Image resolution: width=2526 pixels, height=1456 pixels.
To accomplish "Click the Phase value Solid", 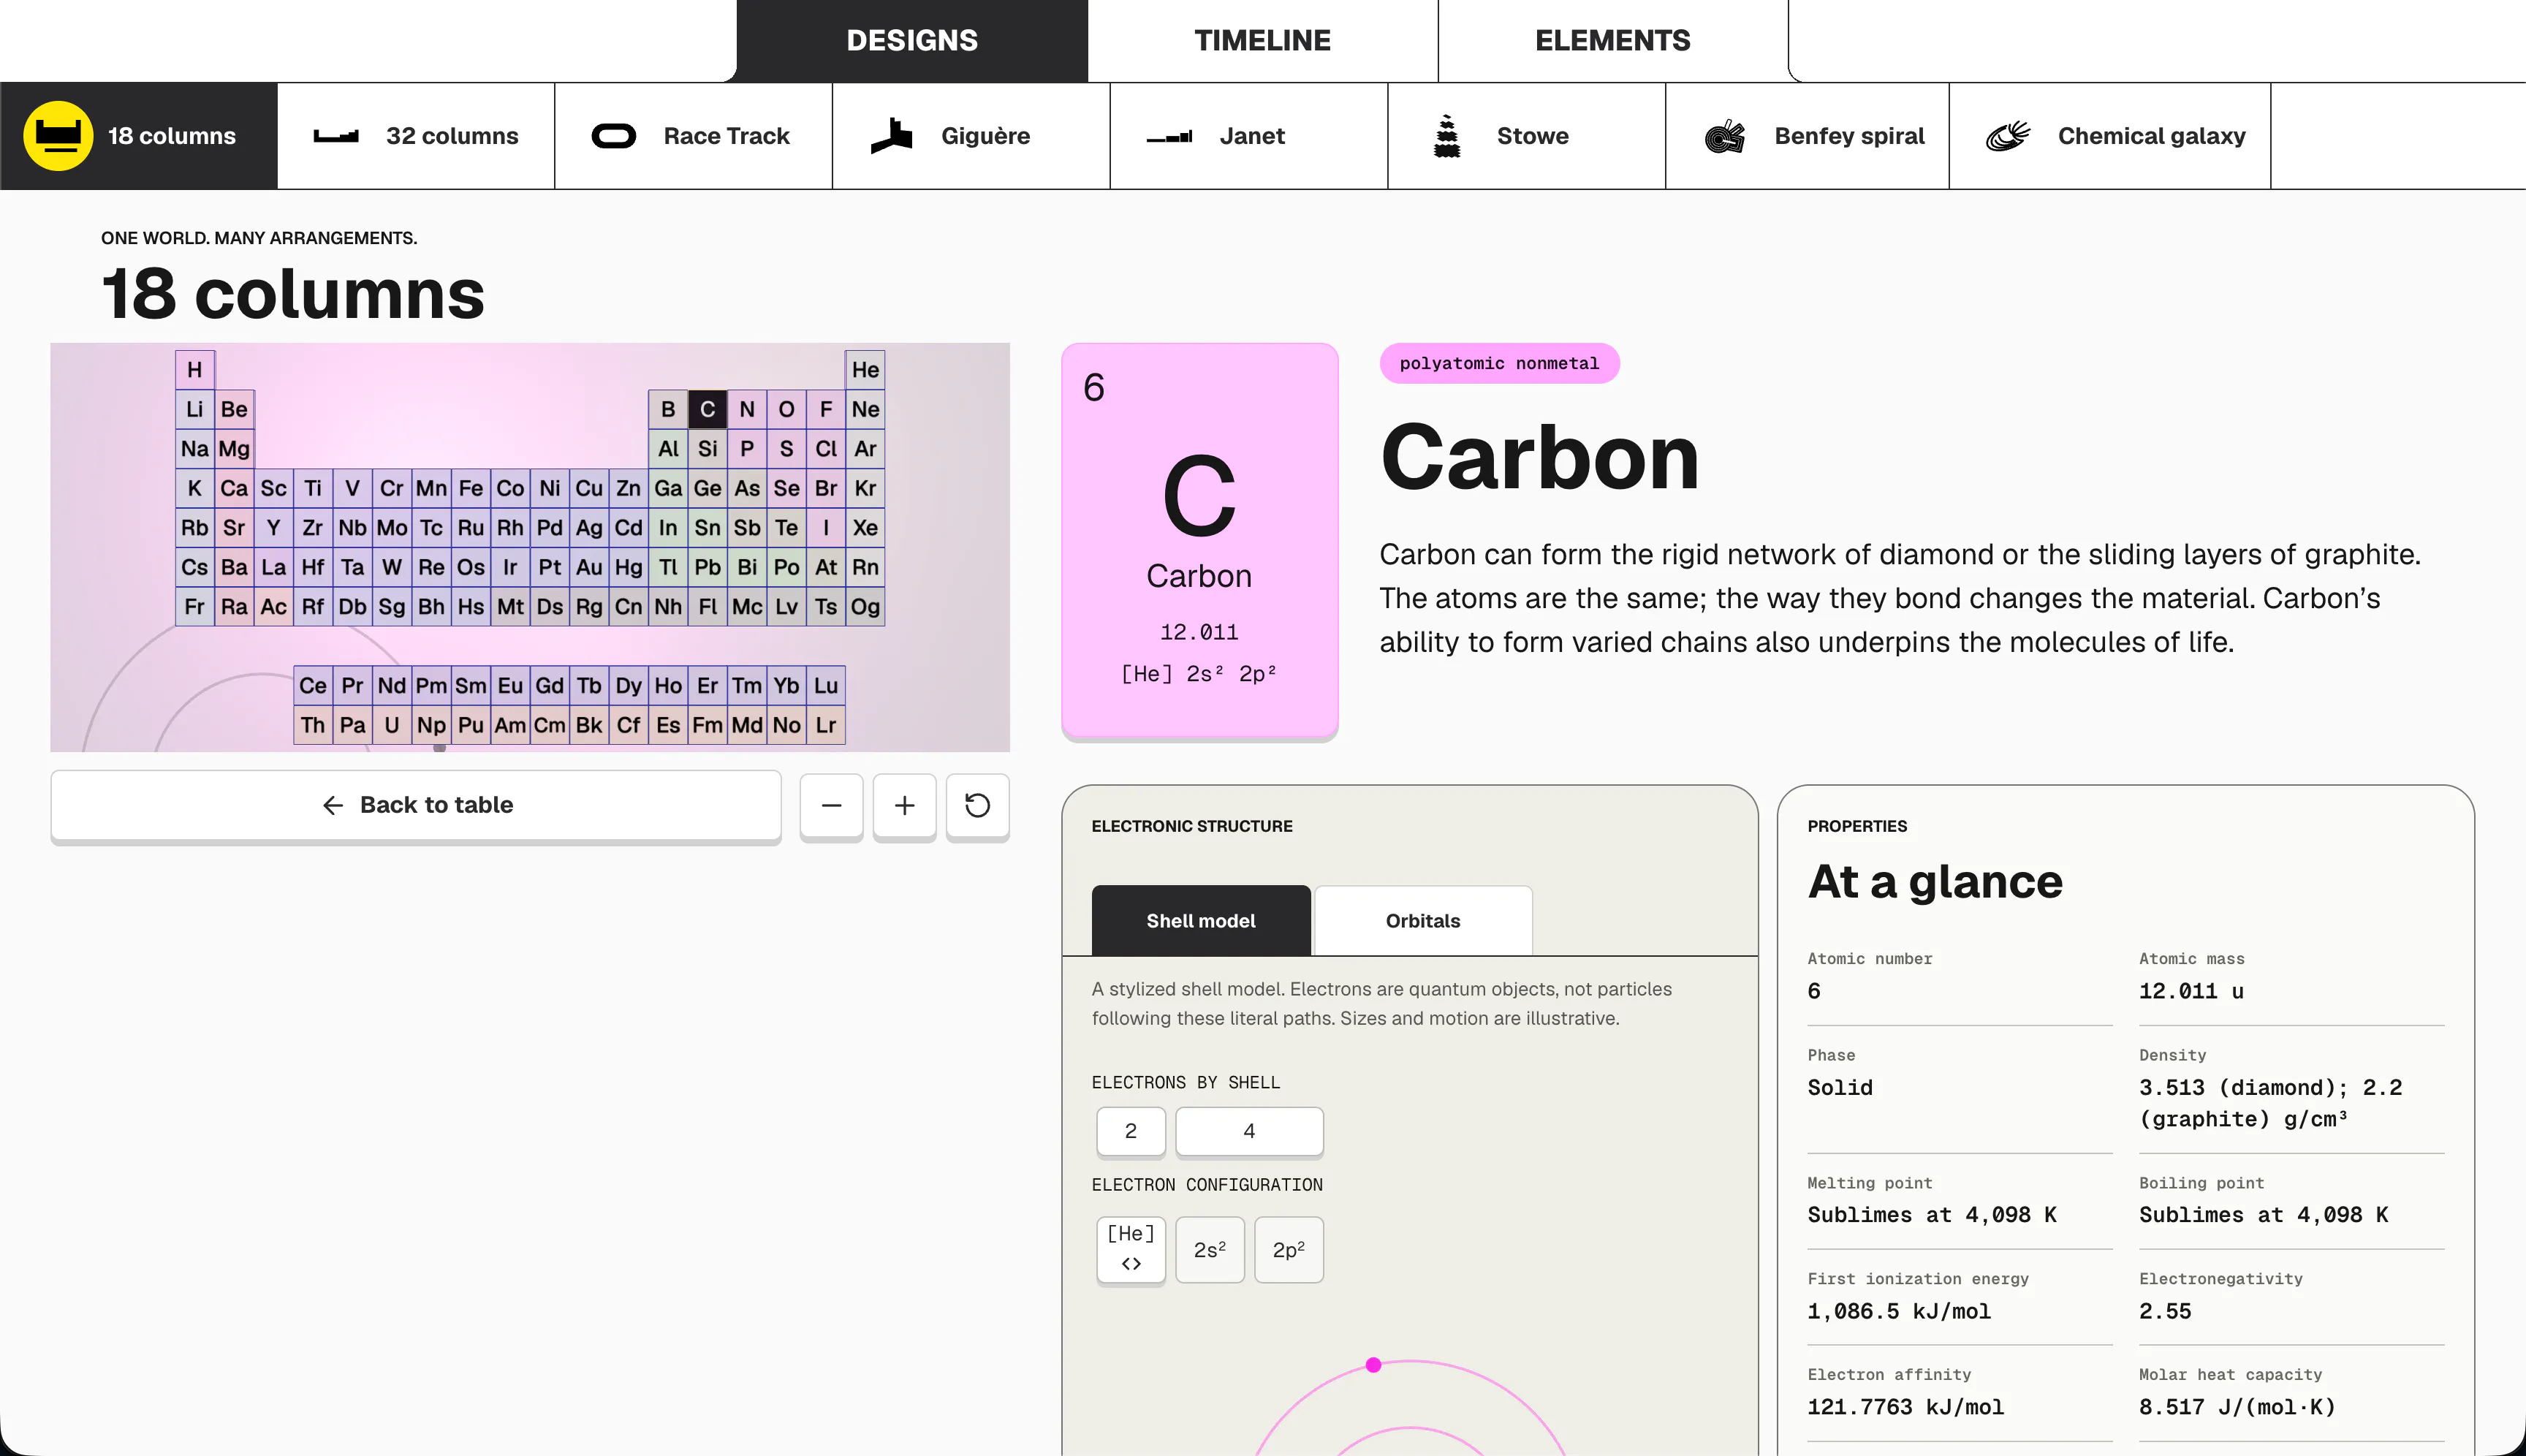I will click(1840, 1087).
